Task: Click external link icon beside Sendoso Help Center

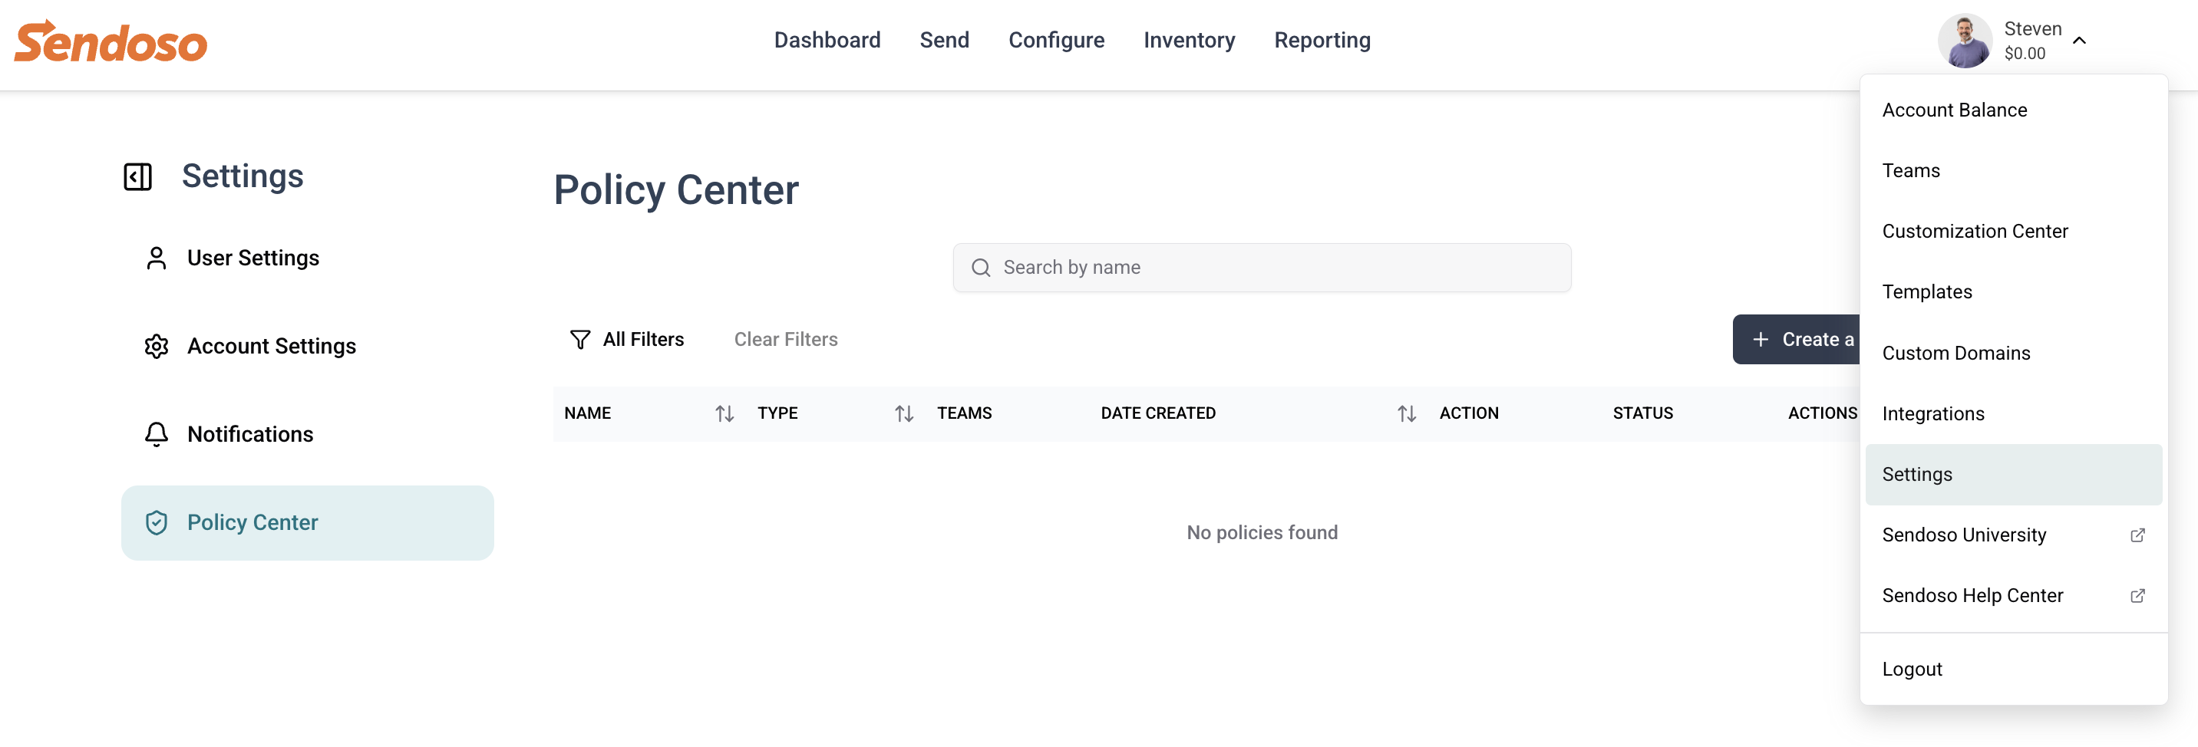Action: (x=2137, y=595)
